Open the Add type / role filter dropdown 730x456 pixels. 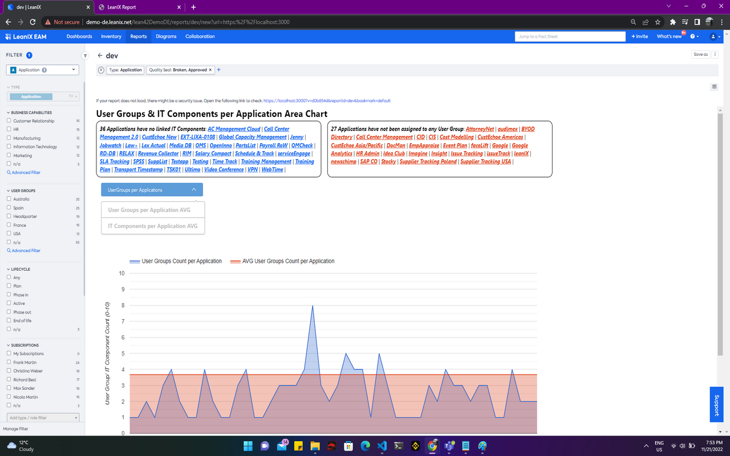[43, 418]
